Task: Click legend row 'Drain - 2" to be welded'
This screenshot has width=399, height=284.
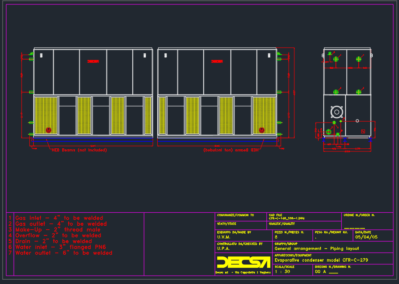Action: [x=54, y=241]
